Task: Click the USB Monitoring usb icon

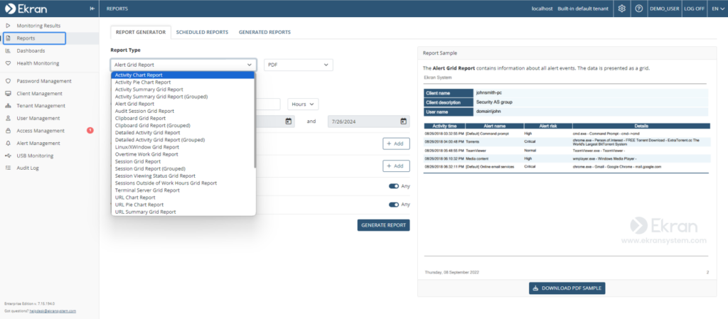Action: [8, 156]
